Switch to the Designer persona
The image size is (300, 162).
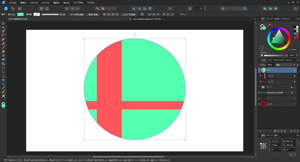pos(5,8)
